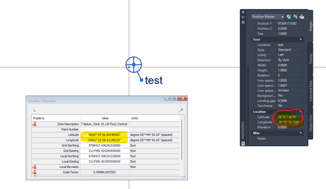
Task: Click the auto-hide icon on Properties palette
Action: [x=243, y=17]
